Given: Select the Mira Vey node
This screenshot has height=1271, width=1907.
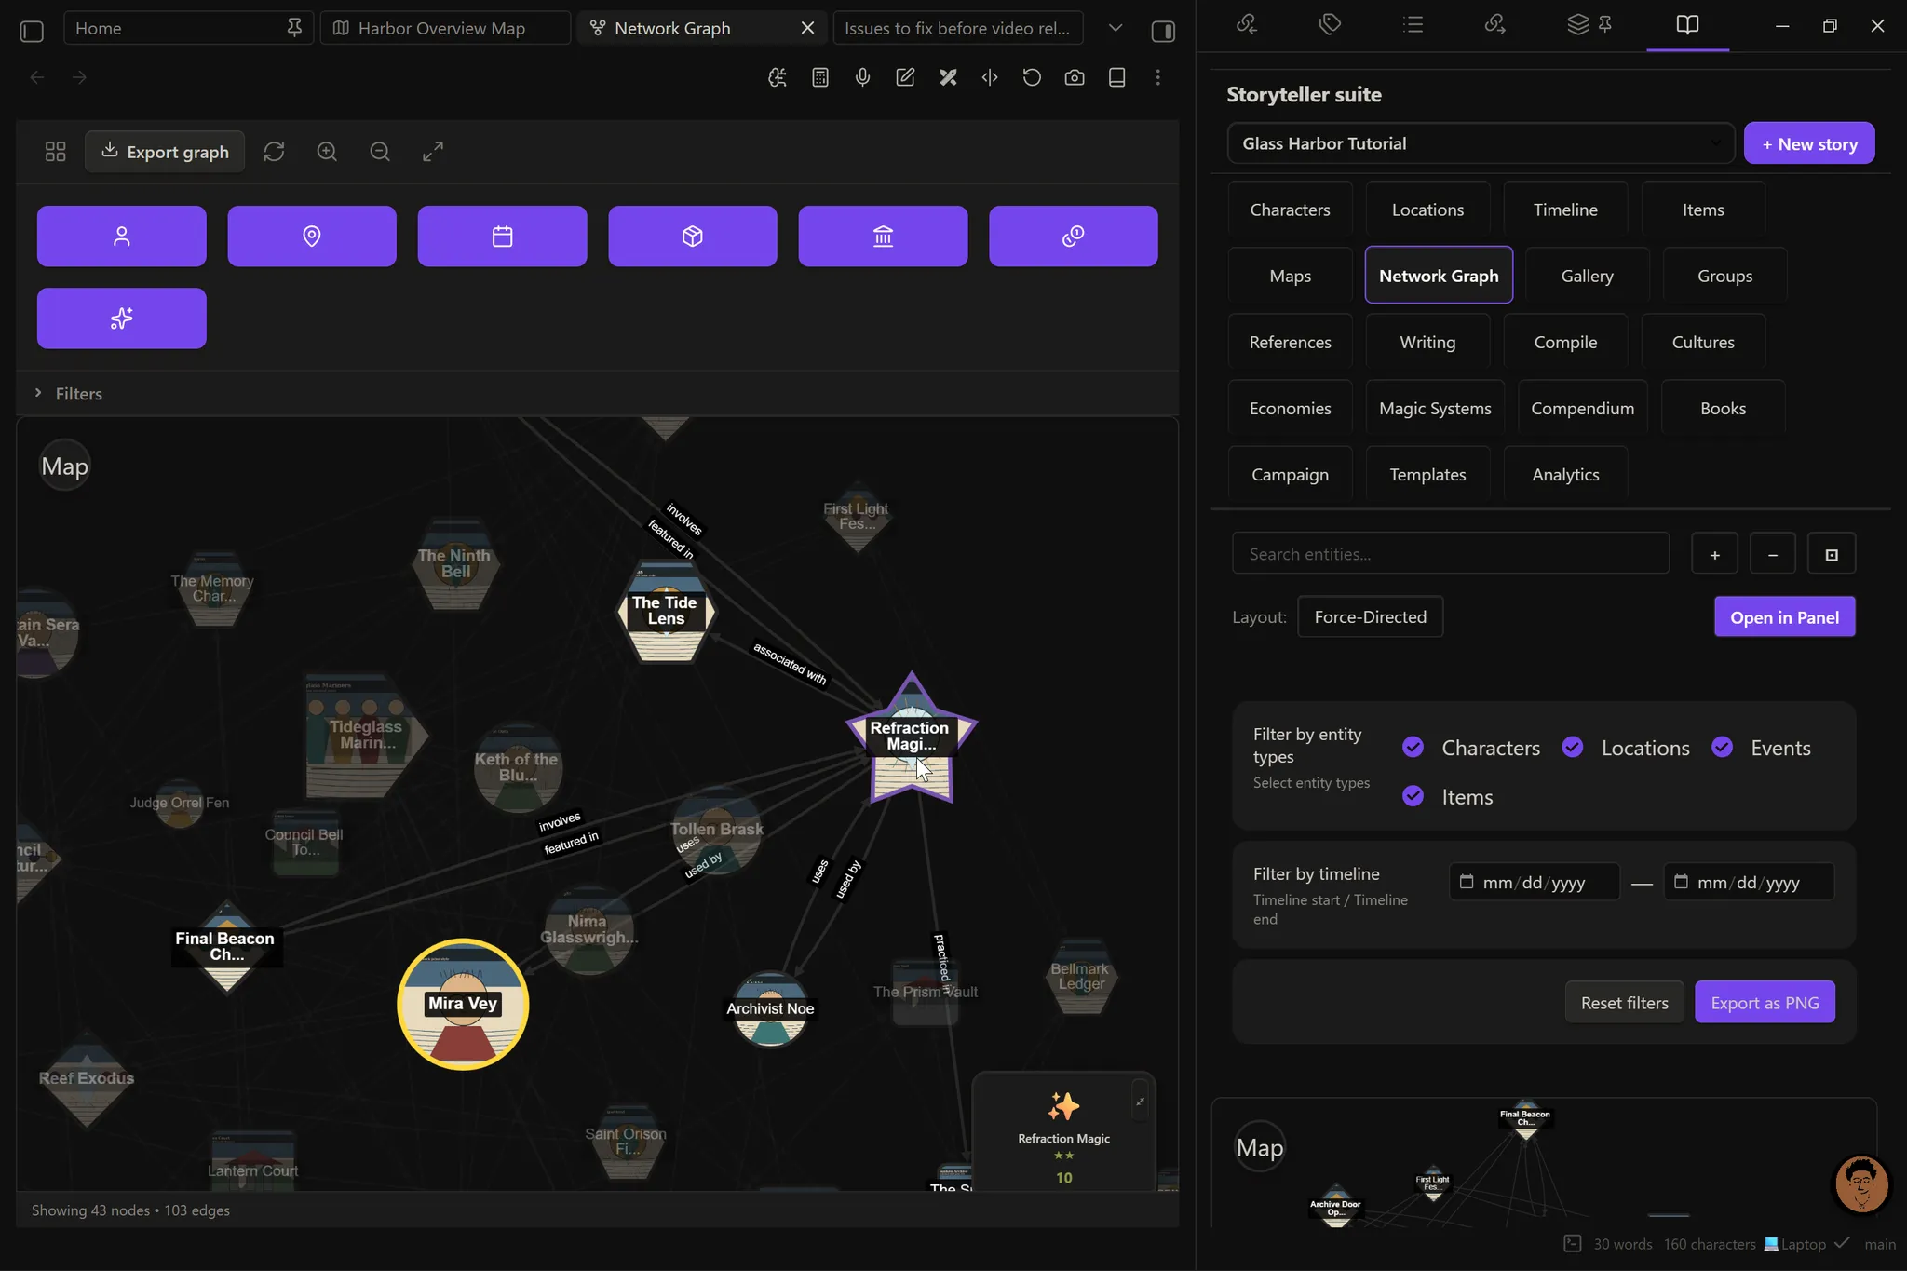Looking at the screenshot, I should [463, 1004].
